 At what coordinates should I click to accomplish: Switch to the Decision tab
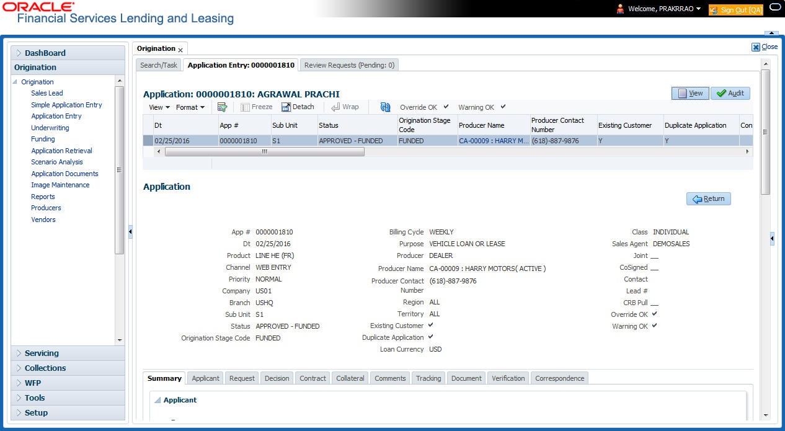coord(277,378)
